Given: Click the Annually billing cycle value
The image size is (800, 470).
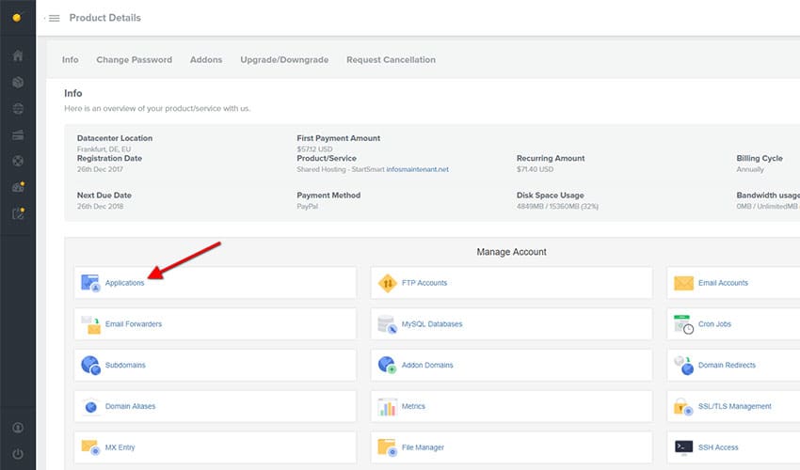Looking at the screenshot, I should [x=750, y=169].
